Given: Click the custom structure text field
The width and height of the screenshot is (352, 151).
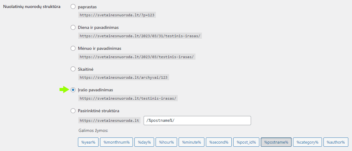Looking at the screenshot, I should [197, 121].
